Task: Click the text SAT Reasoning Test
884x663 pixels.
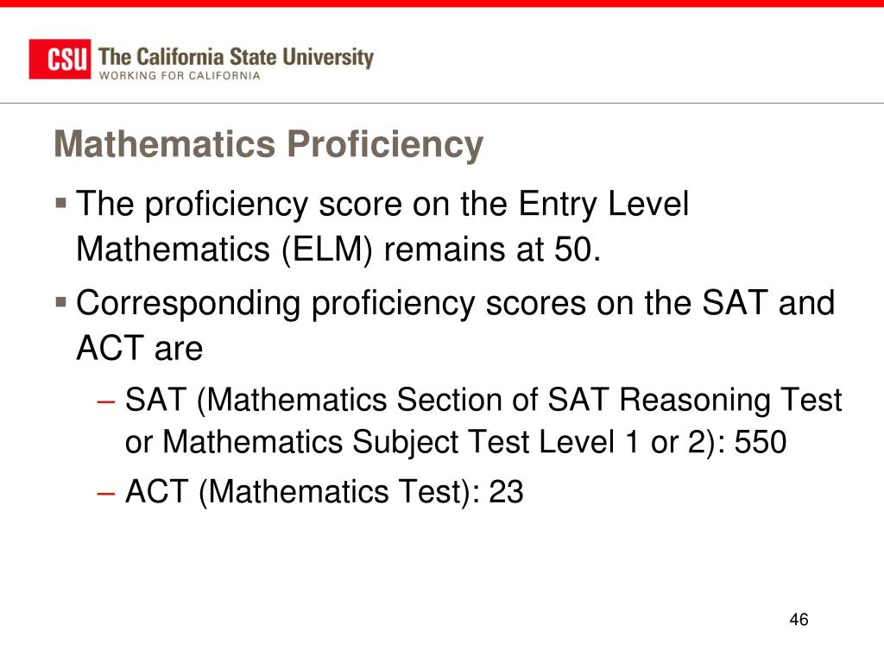Action: tap(695, 401)
